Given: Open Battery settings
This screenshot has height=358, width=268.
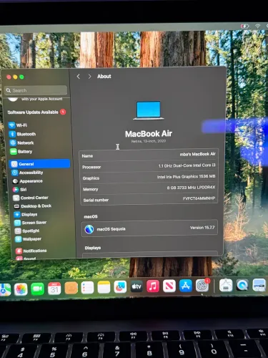Looking at the screenshot, I should pos(21,152).
